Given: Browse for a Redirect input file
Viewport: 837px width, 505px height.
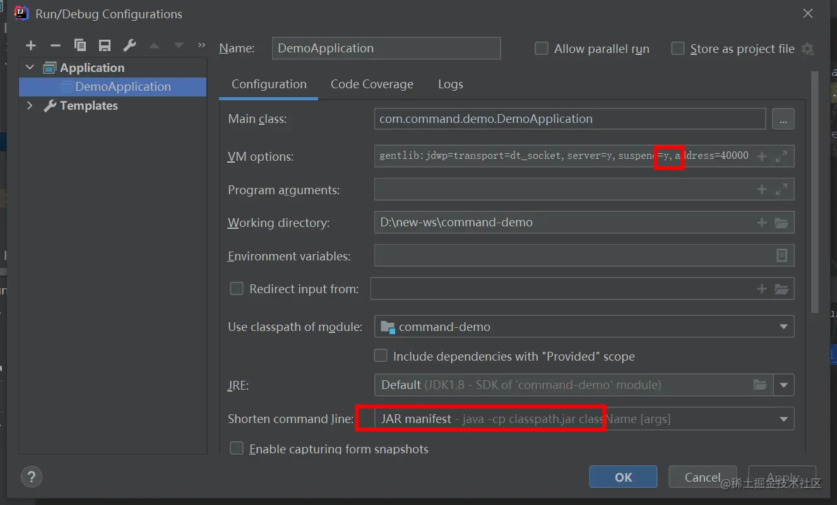Looking at the screenshot, I should point(781,289).
